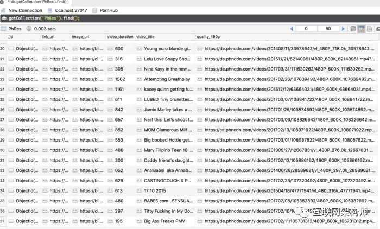Screen dimensions: 380x229
Task: Click the video_title column header
Action: tap(145, 37)
